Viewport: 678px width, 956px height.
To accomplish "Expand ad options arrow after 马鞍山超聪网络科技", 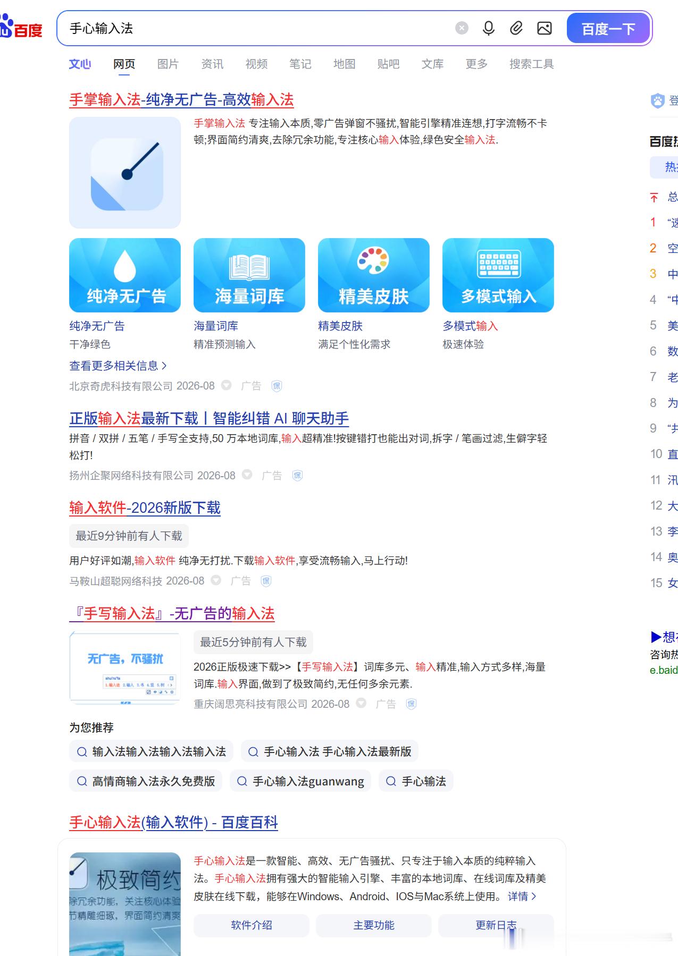I will 216,580.
